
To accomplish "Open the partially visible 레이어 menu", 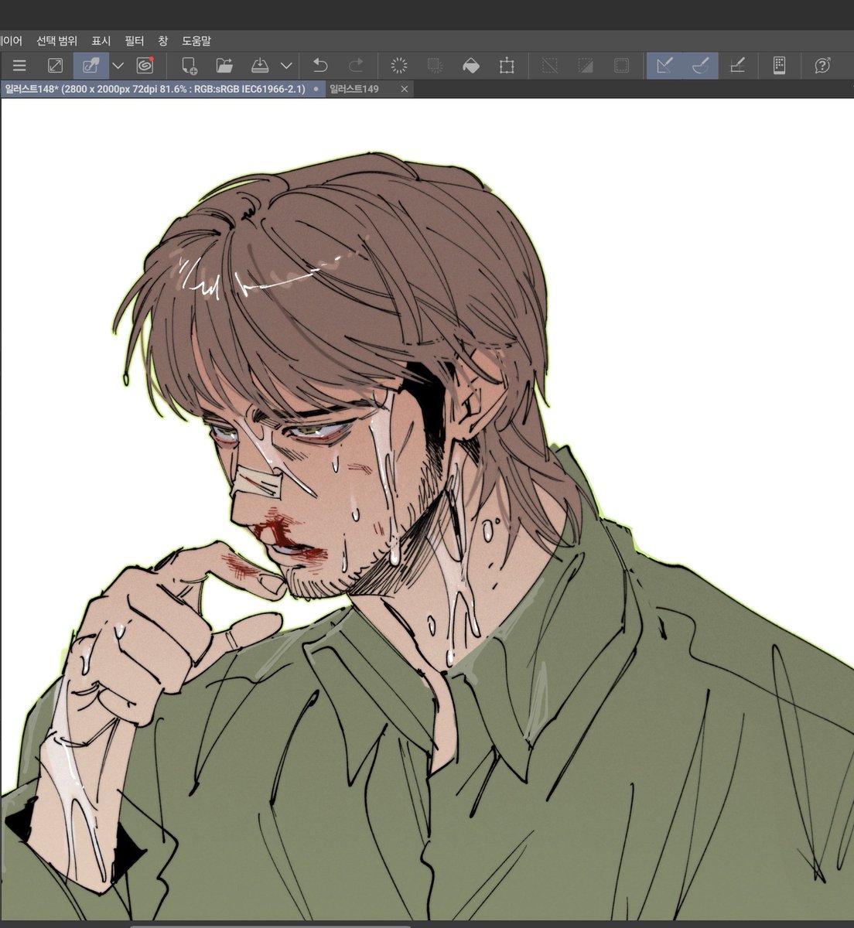I will coord(11,40).
